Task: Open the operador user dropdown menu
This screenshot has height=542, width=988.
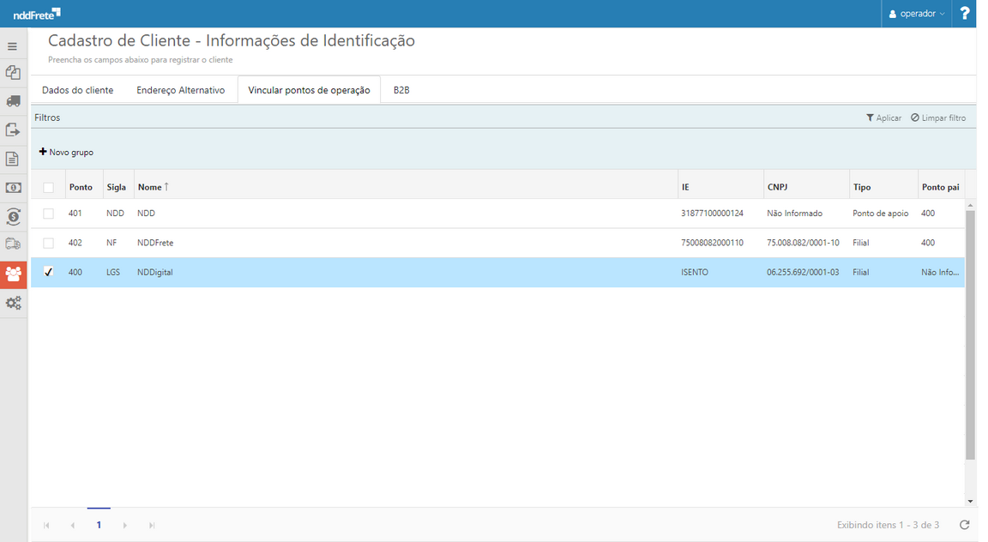Action: (x=916, y=13)
